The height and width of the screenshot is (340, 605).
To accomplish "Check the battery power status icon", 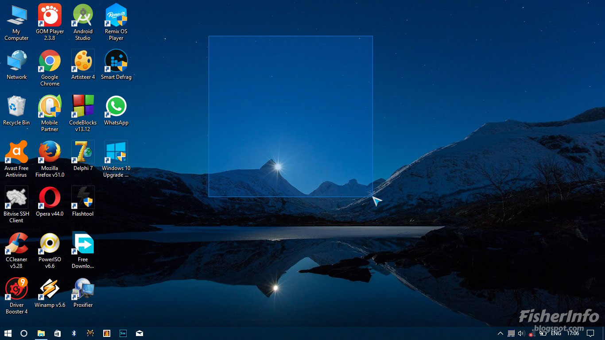I will point(543,333).
